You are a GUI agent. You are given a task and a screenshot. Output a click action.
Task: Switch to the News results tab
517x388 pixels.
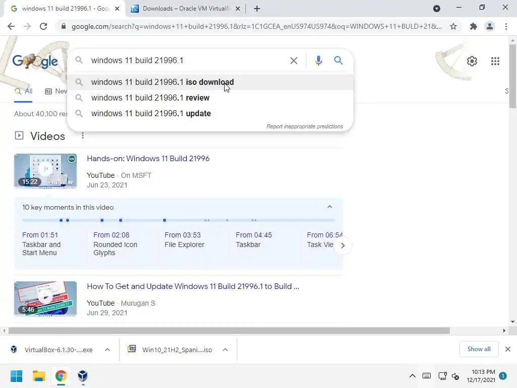pos(56,91)
